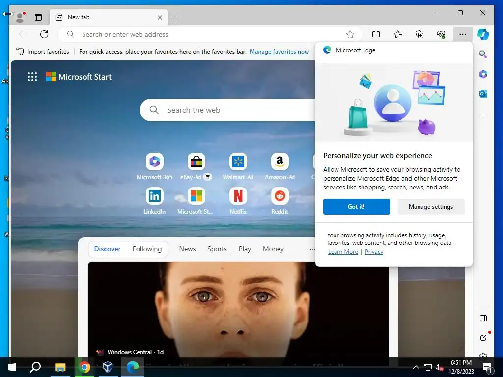
Task: Open the Windows Start menu
Action: pyautogui.click(x=12, y=367)
